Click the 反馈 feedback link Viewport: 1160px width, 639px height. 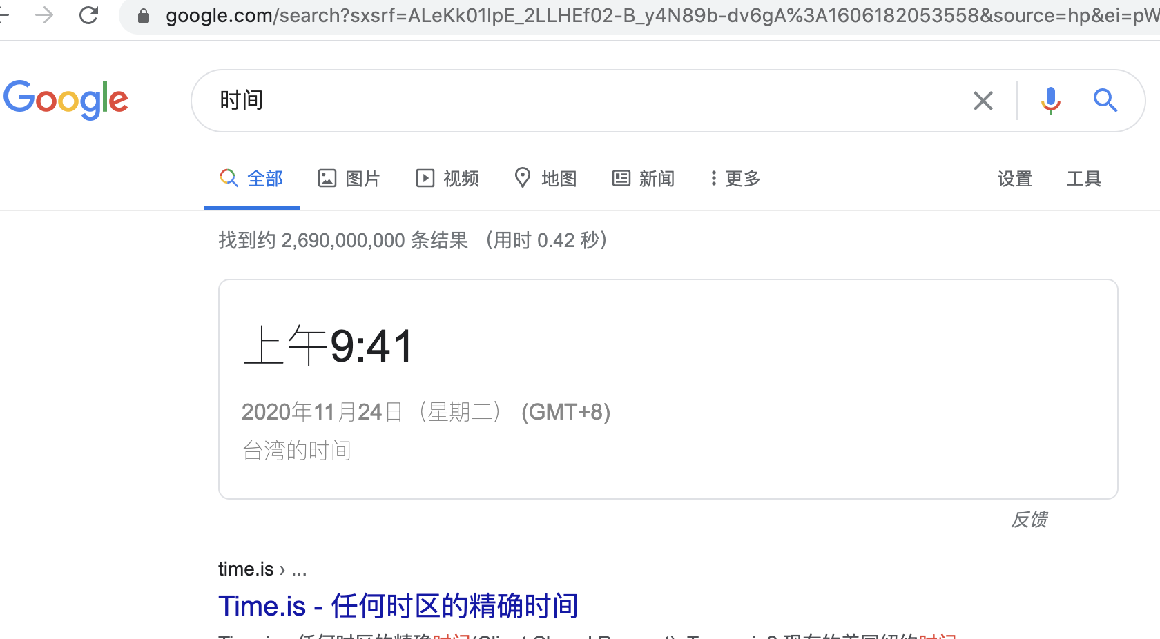(x=1029, y=520)
